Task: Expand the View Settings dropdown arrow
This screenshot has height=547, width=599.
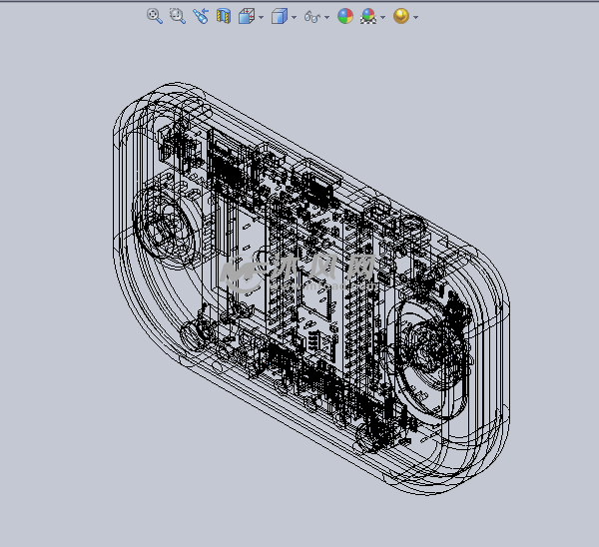Action: click(415, 17)
